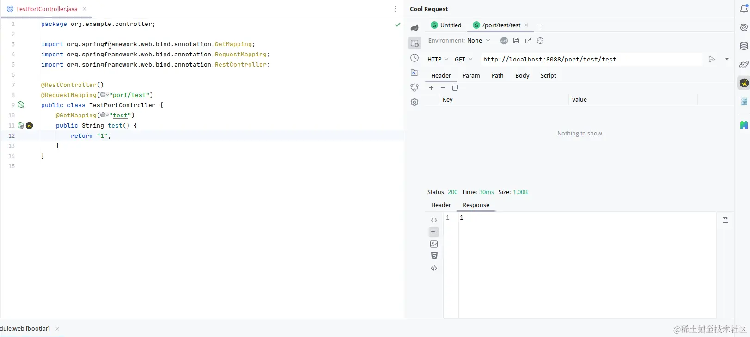Open Cool Request settings gear
The image size is (750, 337).
(415, 102)
